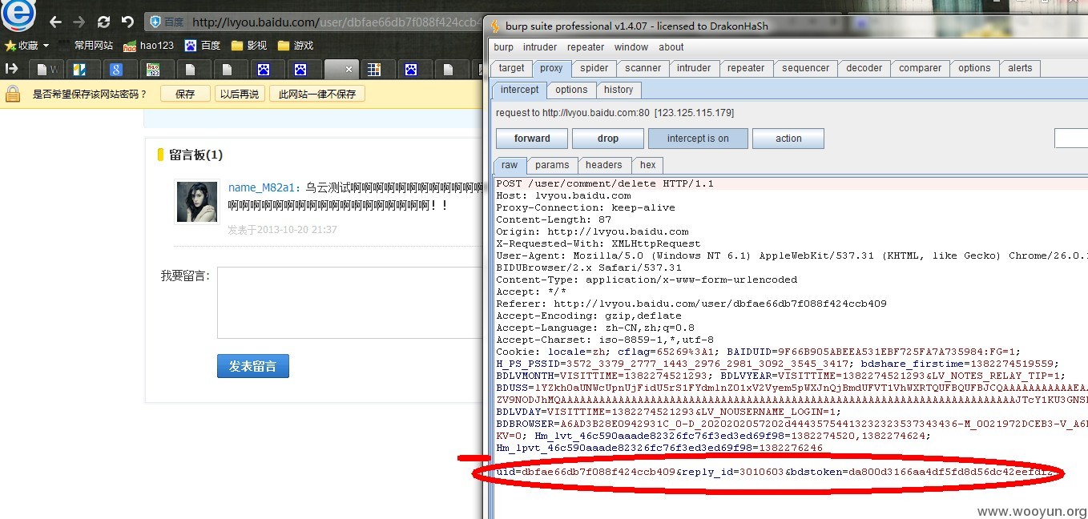Screen dimensions: 1088x519
Task: Open the 影视 bookmark folder
Action: click(249, 46)
